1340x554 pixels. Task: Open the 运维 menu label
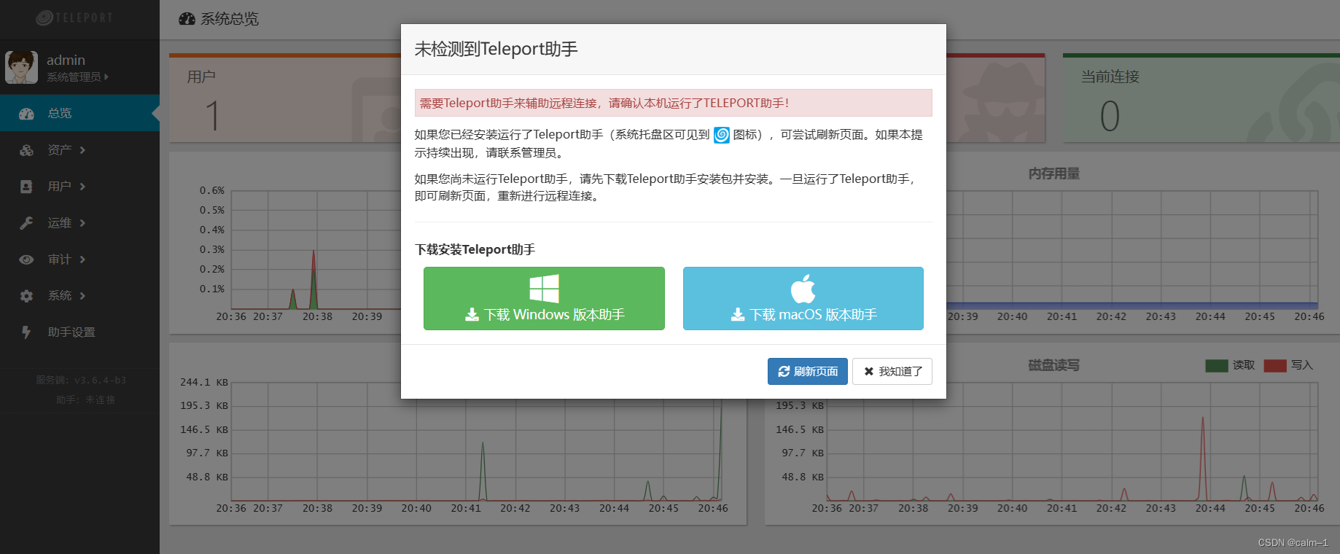(60, 223)
